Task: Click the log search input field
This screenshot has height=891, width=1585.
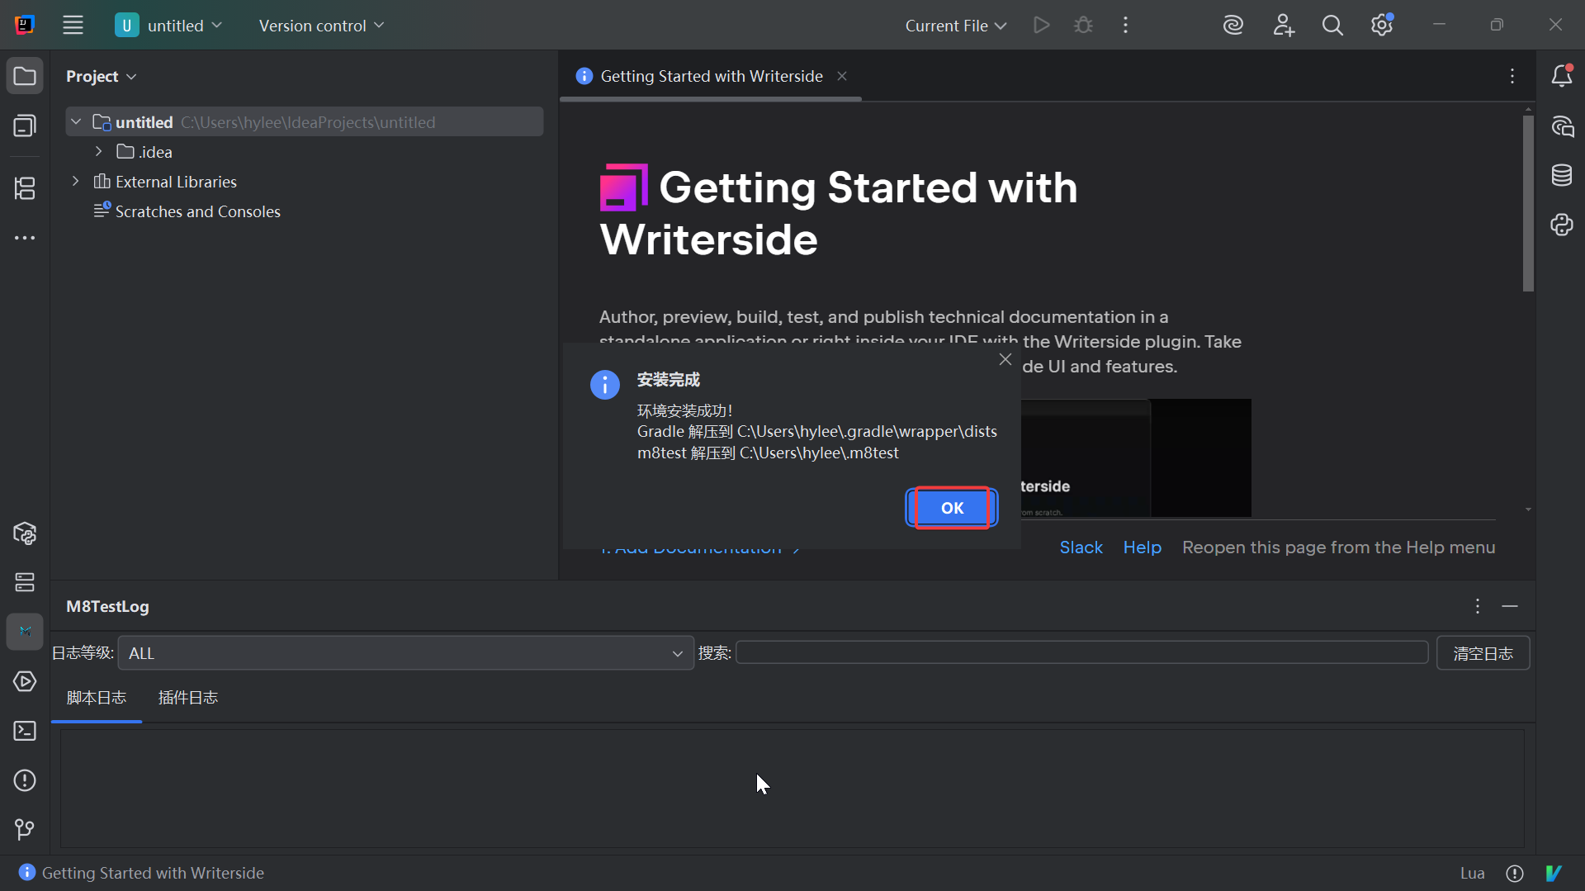Action: click(1081, 653)
